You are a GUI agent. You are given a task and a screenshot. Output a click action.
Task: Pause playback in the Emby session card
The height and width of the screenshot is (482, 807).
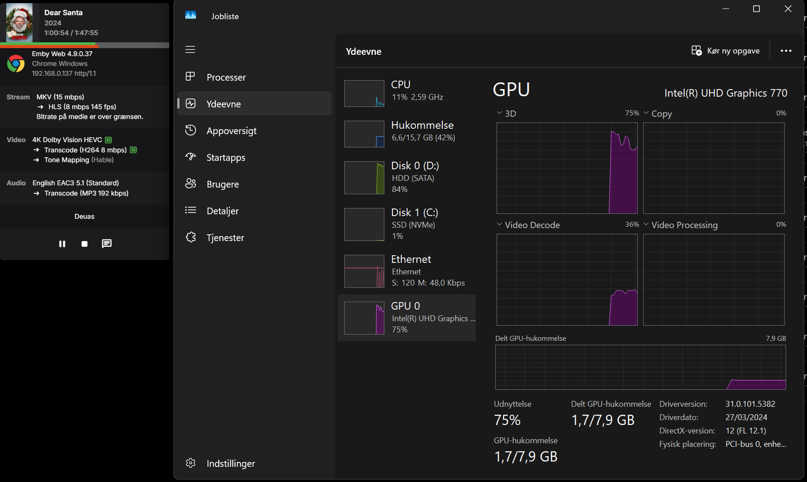click(62, 244)
